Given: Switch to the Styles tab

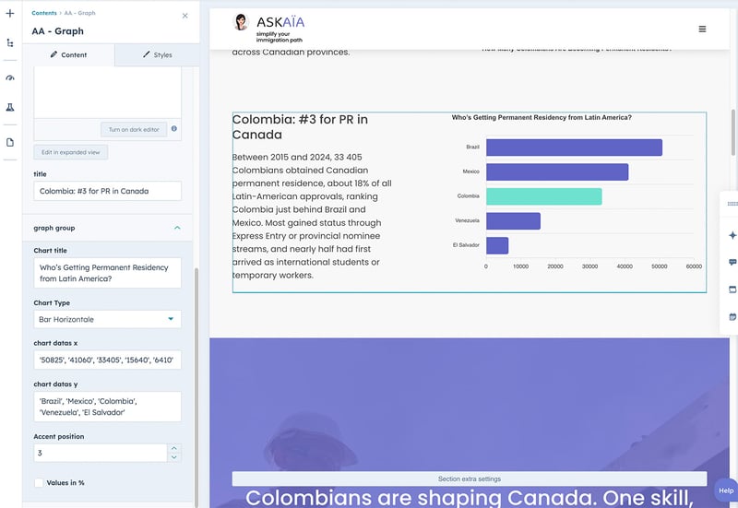Looking at the screenshot, I should (x=157, y=55).
